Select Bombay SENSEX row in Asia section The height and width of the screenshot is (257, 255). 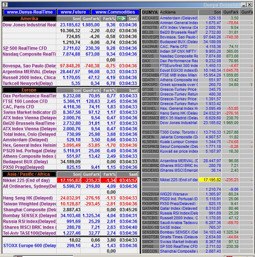tap(70, 216)
